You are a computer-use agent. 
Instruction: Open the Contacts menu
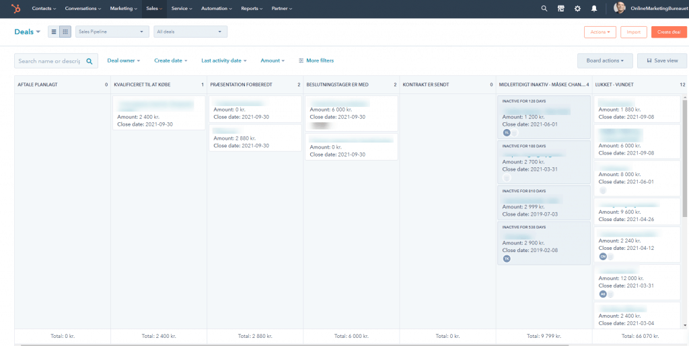(x=44, y=8)
